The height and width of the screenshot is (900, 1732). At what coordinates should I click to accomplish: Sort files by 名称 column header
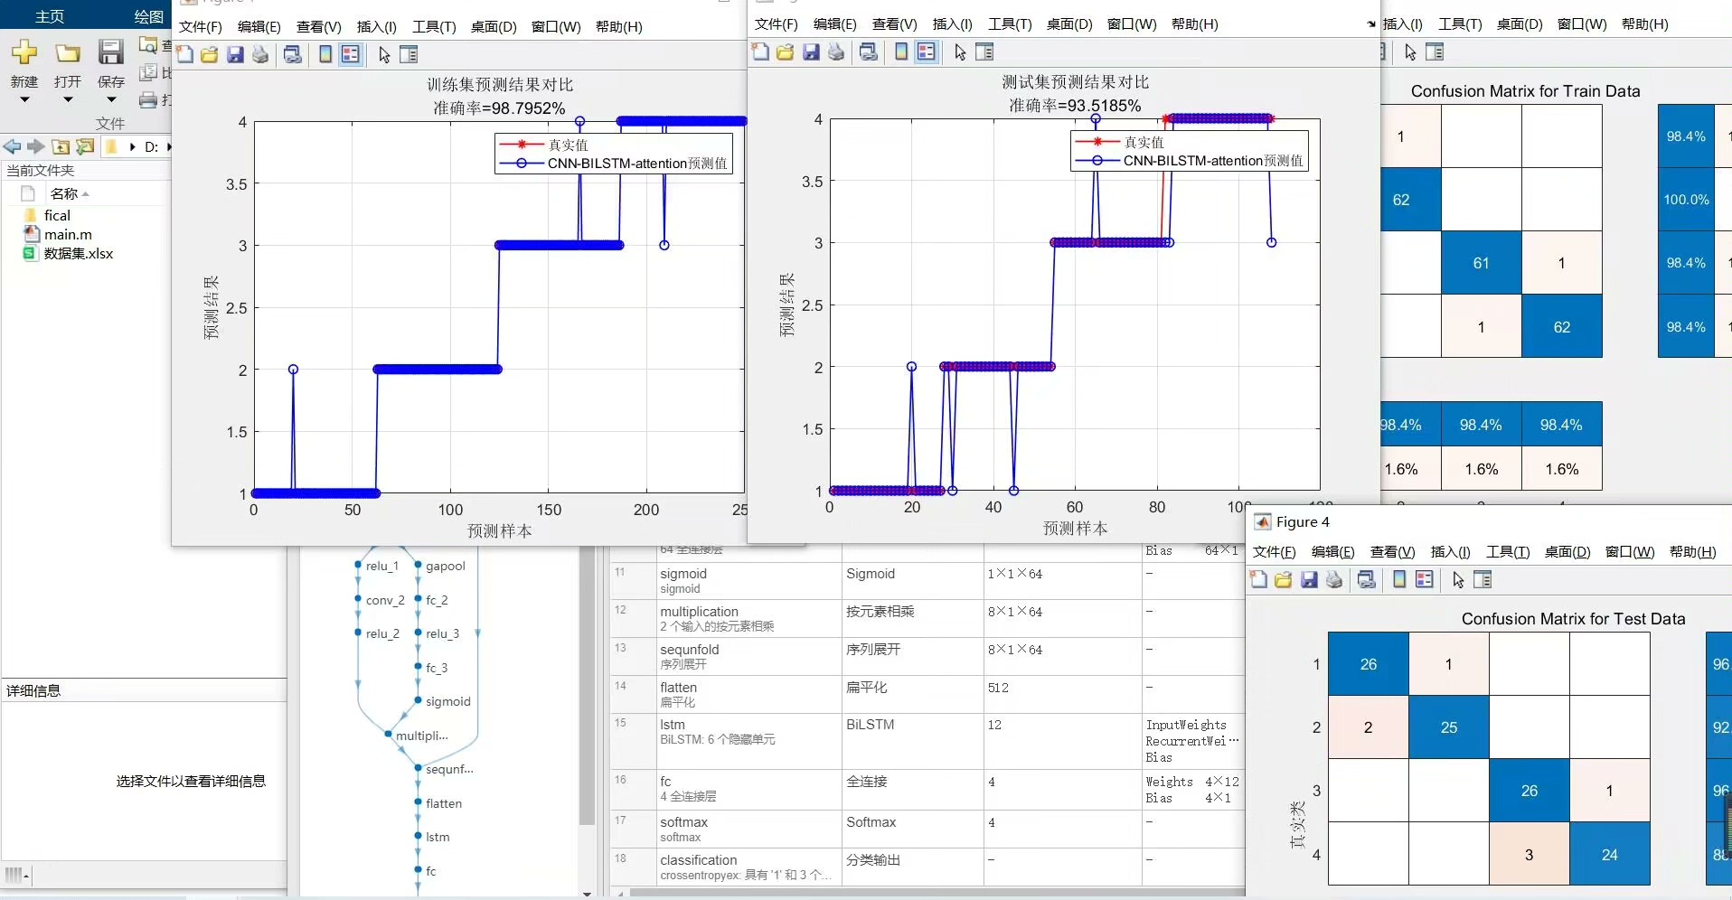(69, 193)
